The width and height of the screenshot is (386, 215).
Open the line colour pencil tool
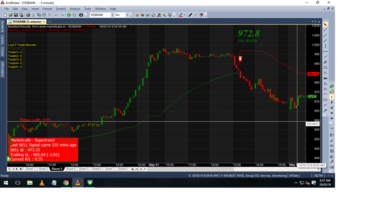180,15
